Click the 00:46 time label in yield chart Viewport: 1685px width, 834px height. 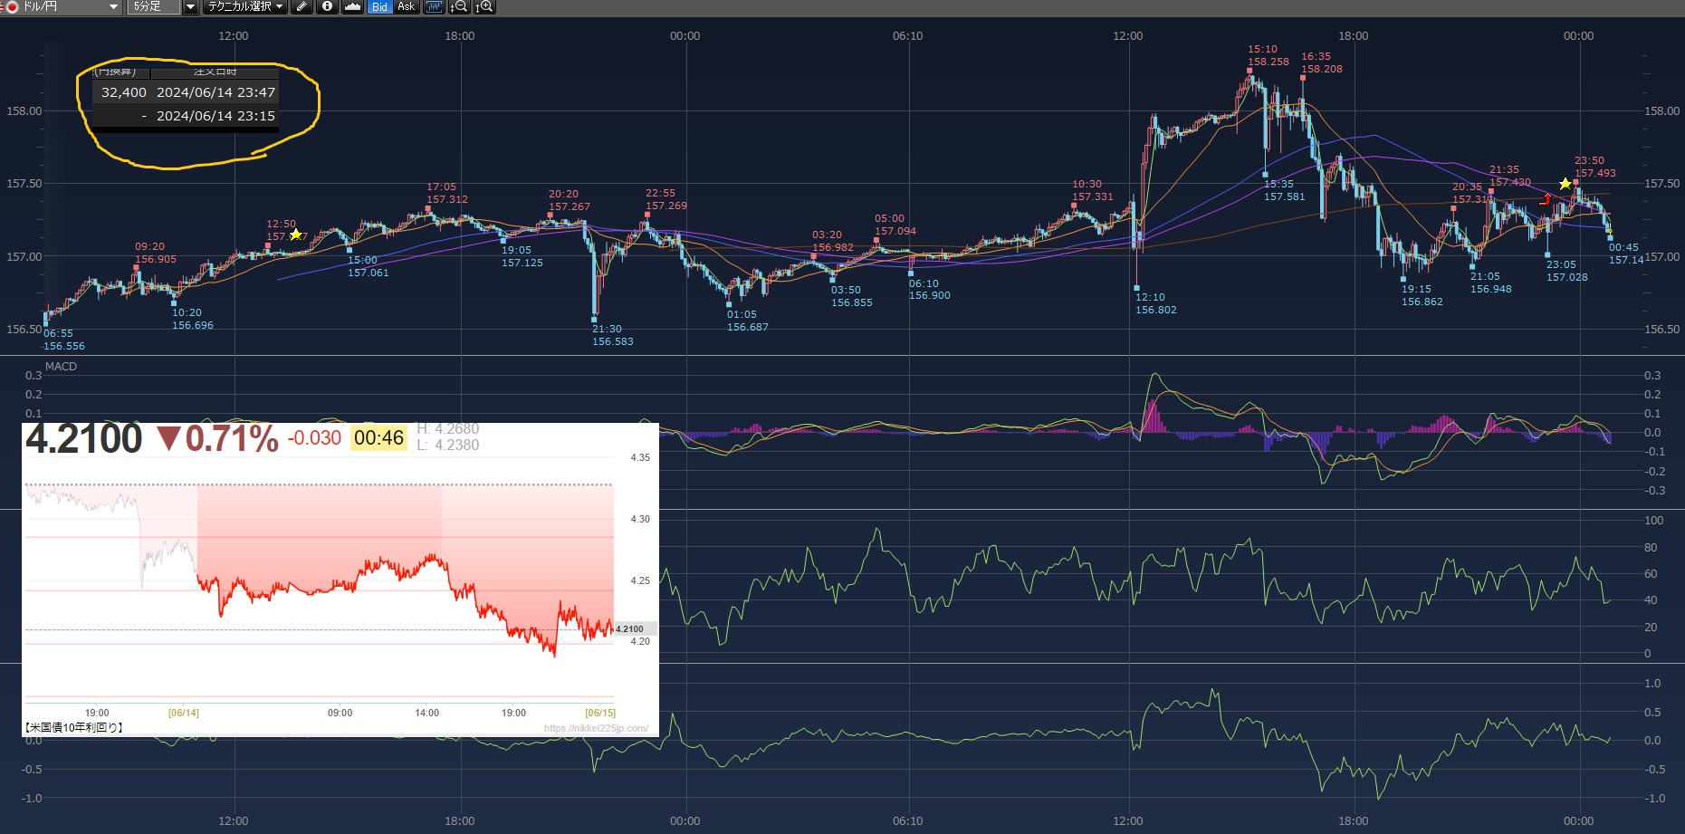pyautogui.click(x=378, y=438)
